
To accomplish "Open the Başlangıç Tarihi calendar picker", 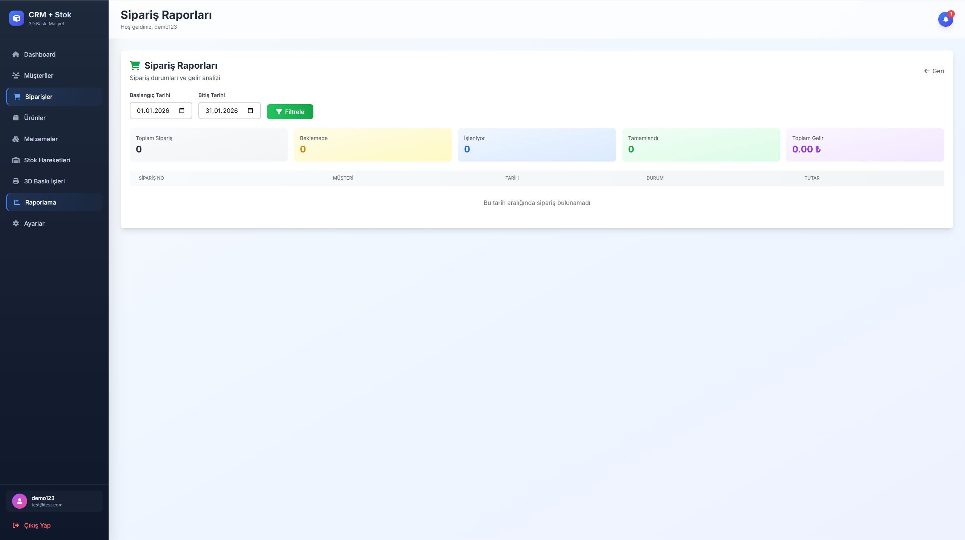I will [182, 111].
